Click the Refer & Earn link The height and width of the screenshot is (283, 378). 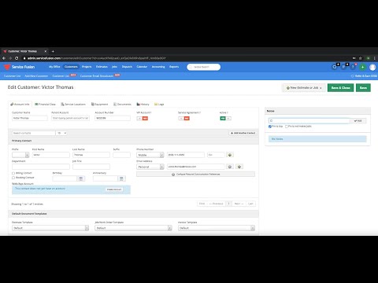pos(364,76)
